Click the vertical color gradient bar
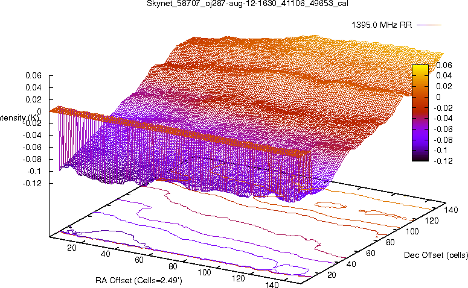Viewport: 468px width, 288px height. tap(420, 113)
